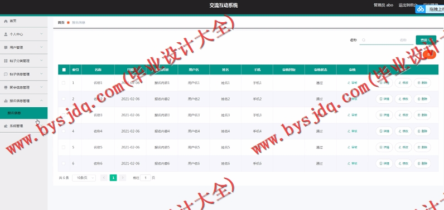Click the orange home icon in breadcrumb
444x210 pixels.
tap(68, 23)
